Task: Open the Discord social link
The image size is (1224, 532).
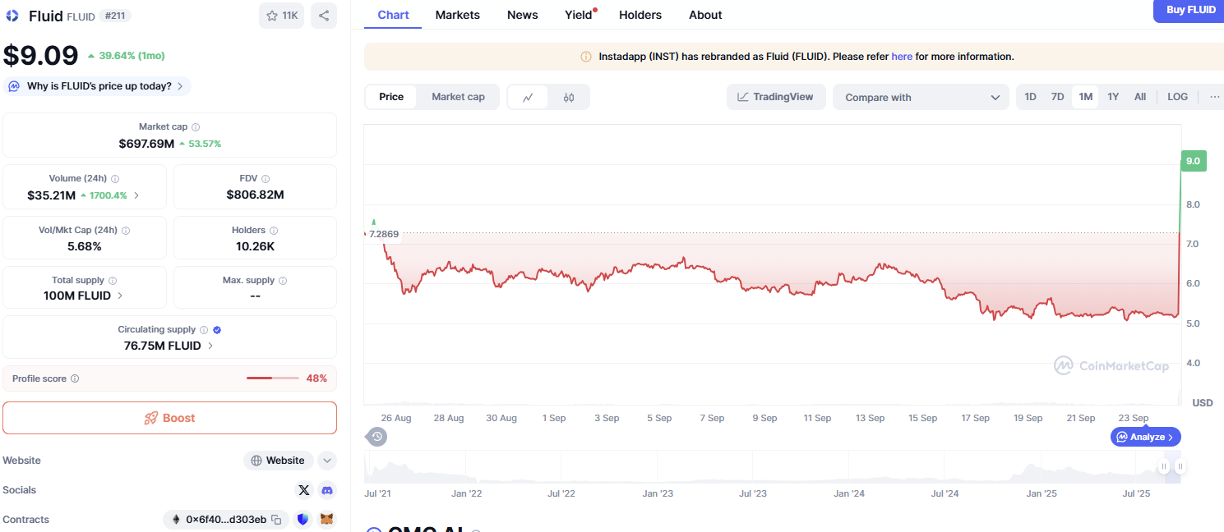Action: coord(327,490)
